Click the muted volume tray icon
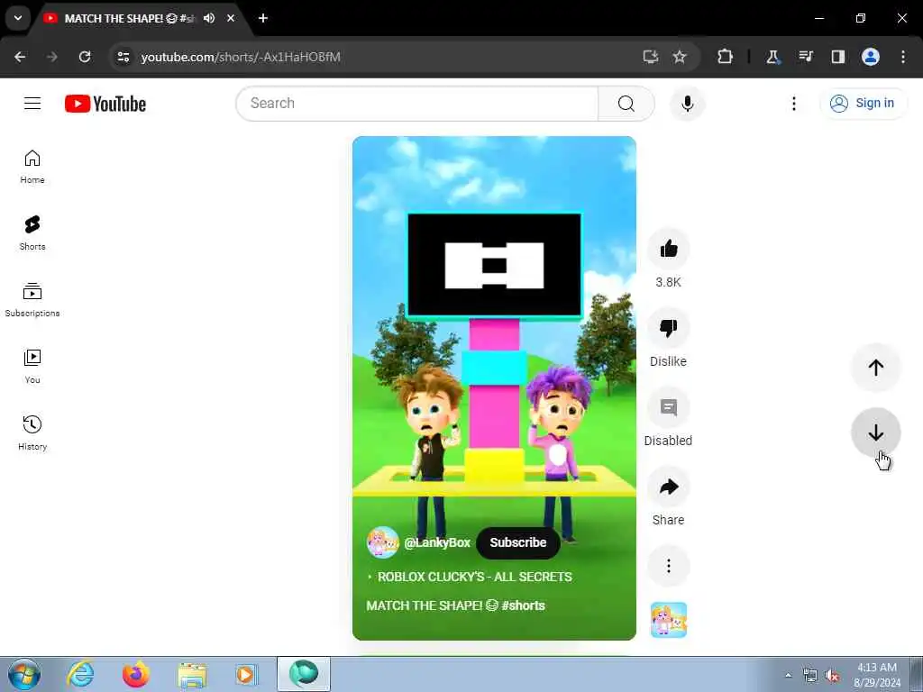923x692 pixels. (x=832, y=676)
